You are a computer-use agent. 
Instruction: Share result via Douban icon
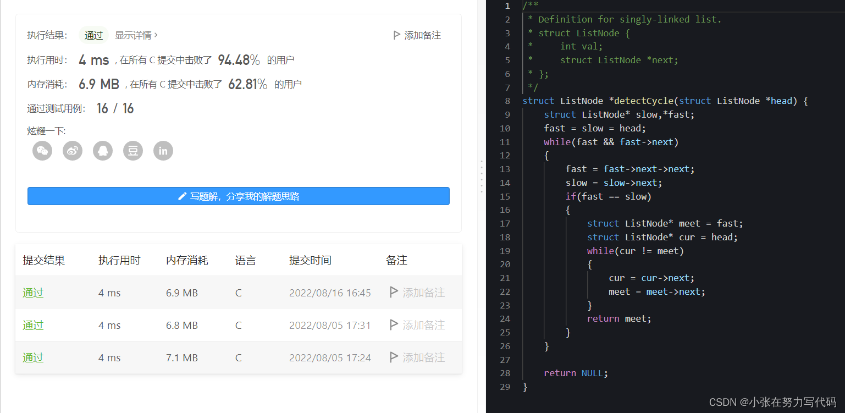coord(133,150)
